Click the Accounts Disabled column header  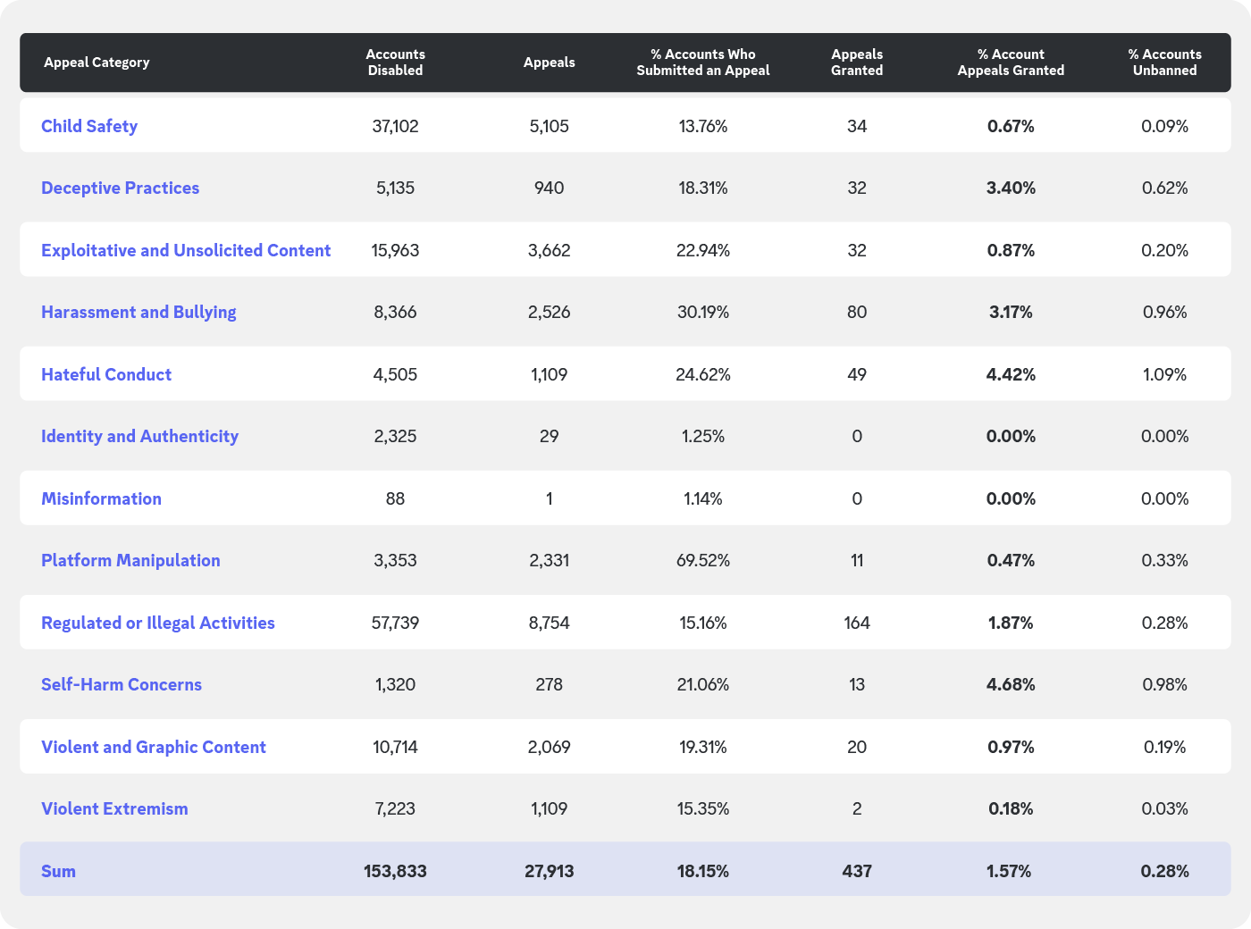395,63
